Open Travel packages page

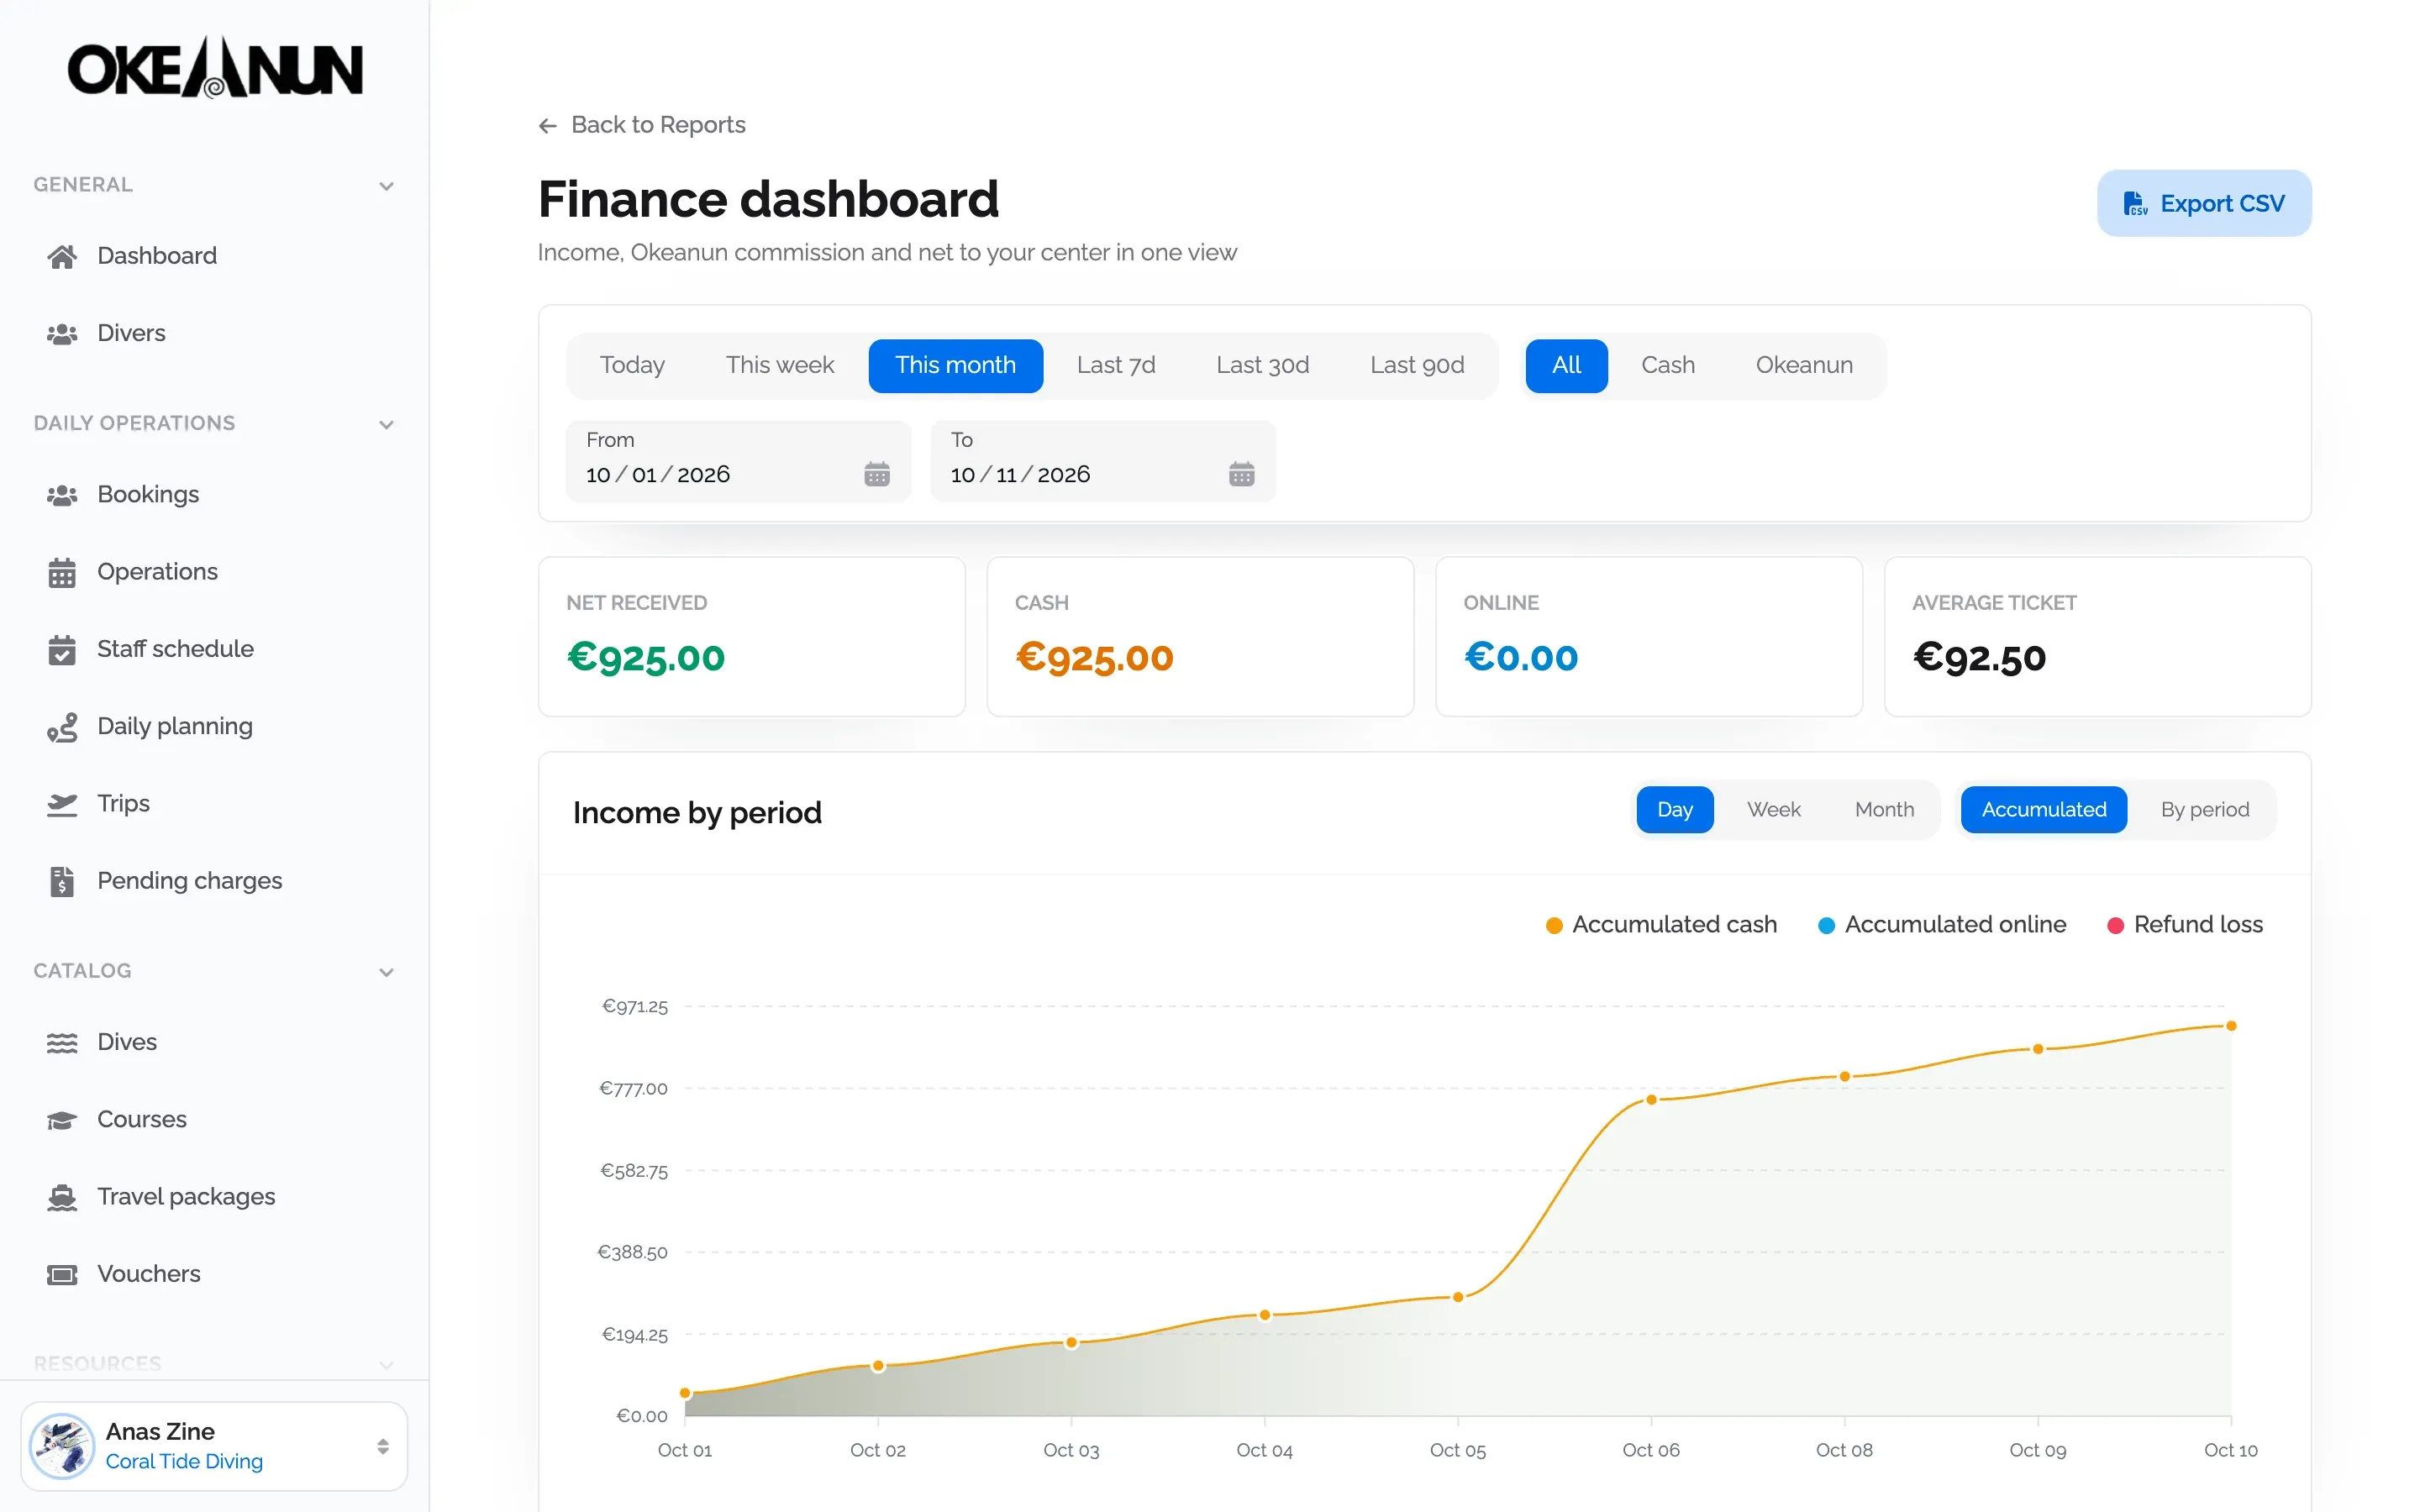[x=214, y=1197]
